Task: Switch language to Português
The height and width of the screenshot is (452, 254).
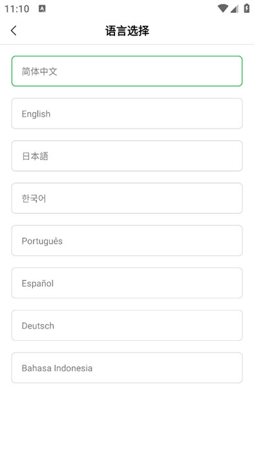Action: pyautogui.click(x=127, y=241)
